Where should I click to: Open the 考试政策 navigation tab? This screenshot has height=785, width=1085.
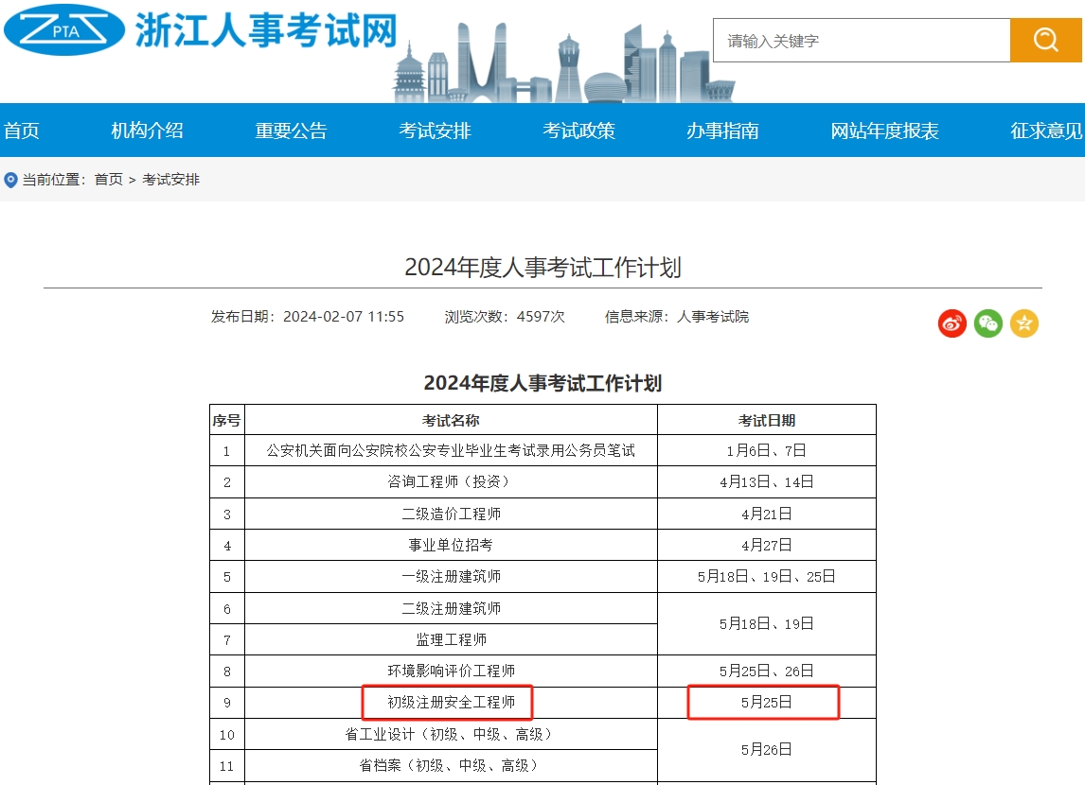[578, 131]
